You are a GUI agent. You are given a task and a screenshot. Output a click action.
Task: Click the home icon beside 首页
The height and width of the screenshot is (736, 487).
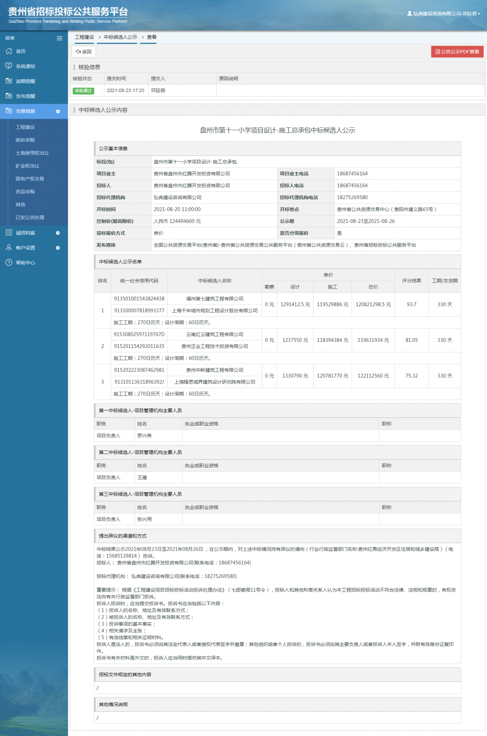9,51
